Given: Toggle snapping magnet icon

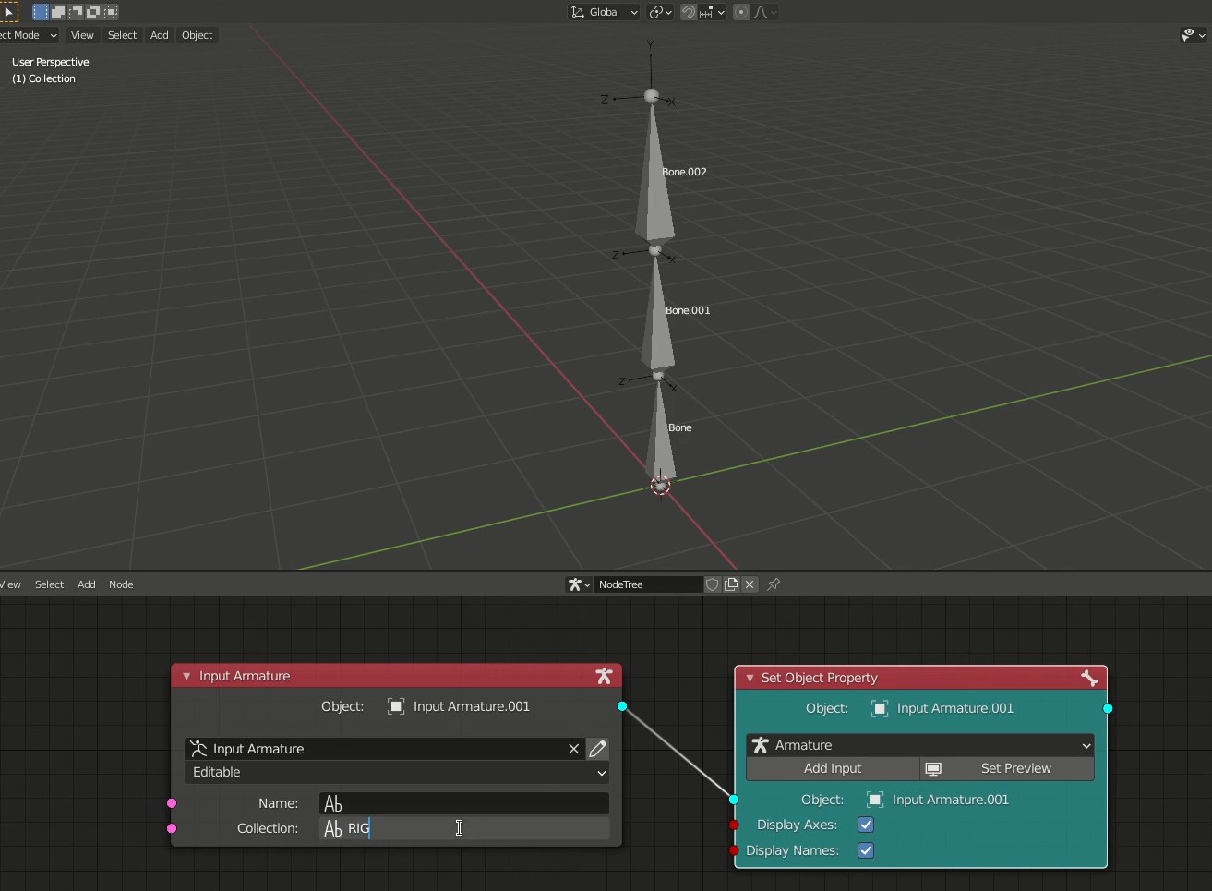Looking at the screenshot, I should tap(689, 12).
